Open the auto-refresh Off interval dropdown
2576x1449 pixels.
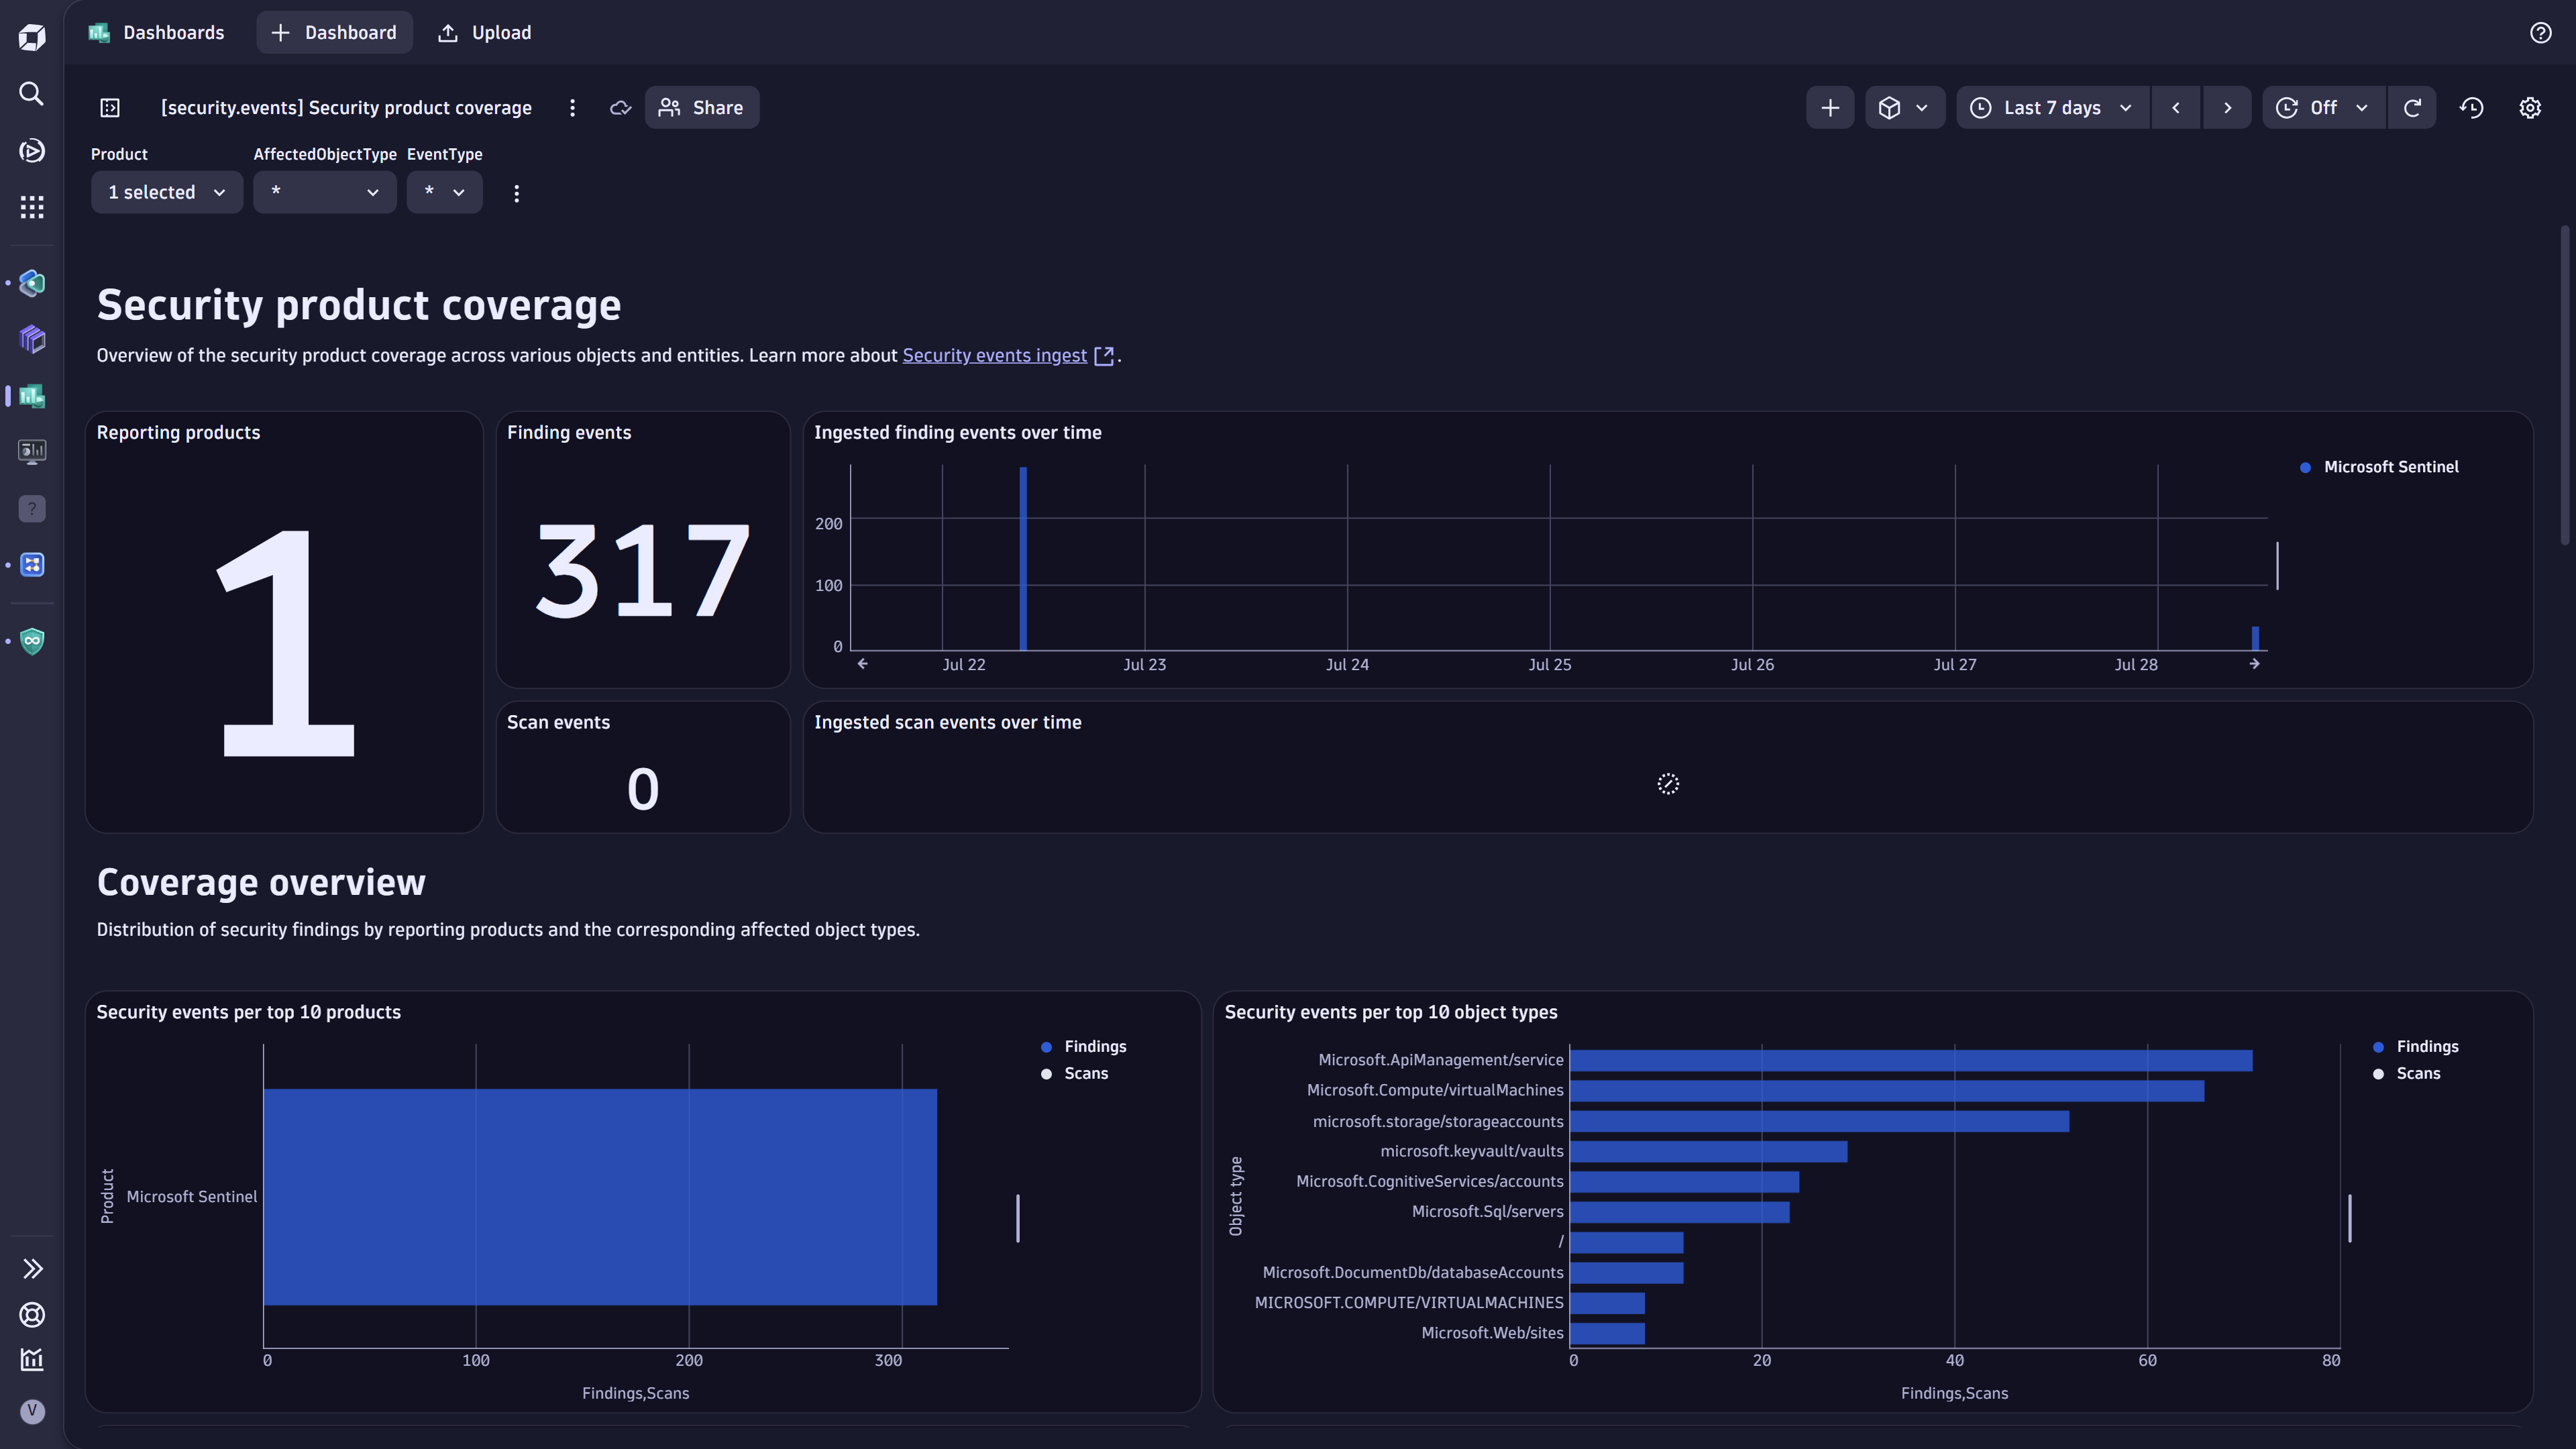pos(2323,107)
